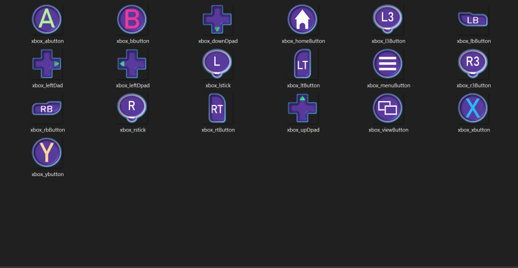The image size is (518, 268).
Task: Click the R3 stick button icon
Action: 473,64
